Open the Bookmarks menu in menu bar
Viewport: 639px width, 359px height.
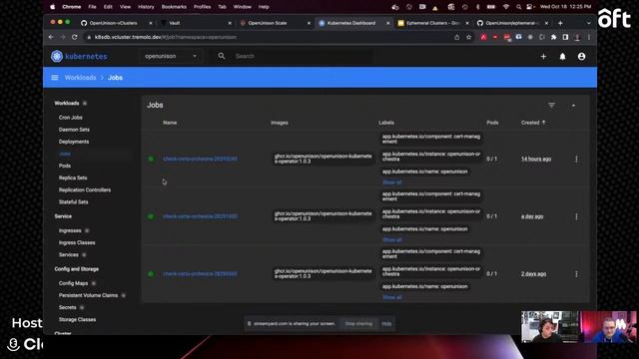tap(174, 7)
